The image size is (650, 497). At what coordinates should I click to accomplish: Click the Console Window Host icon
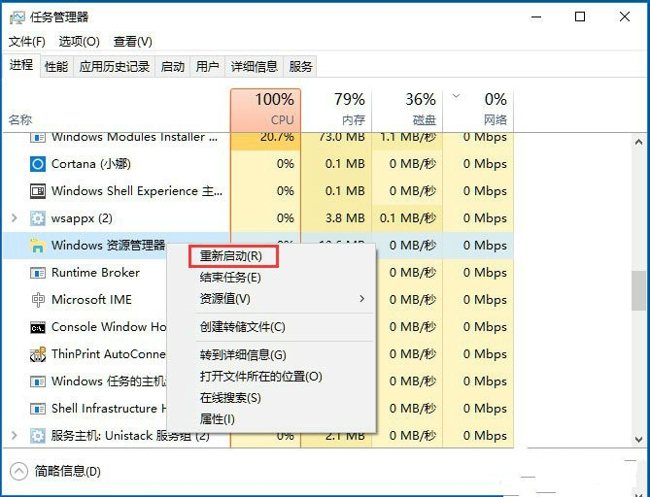pos(38,327)
